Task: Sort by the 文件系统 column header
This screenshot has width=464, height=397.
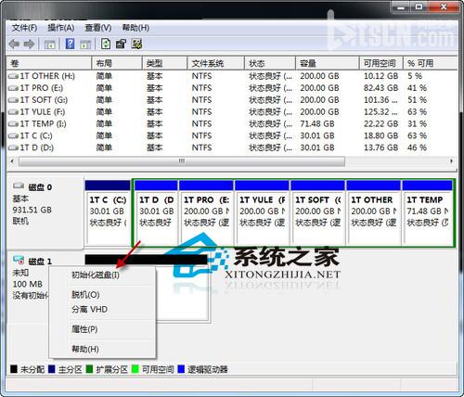Action: pos(215,63)
